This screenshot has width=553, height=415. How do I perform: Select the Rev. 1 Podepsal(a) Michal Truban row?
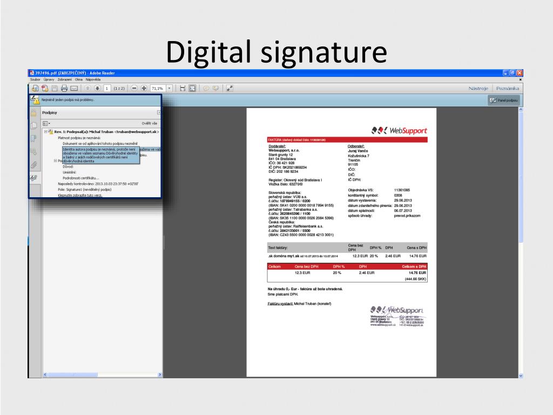[106, 132]
